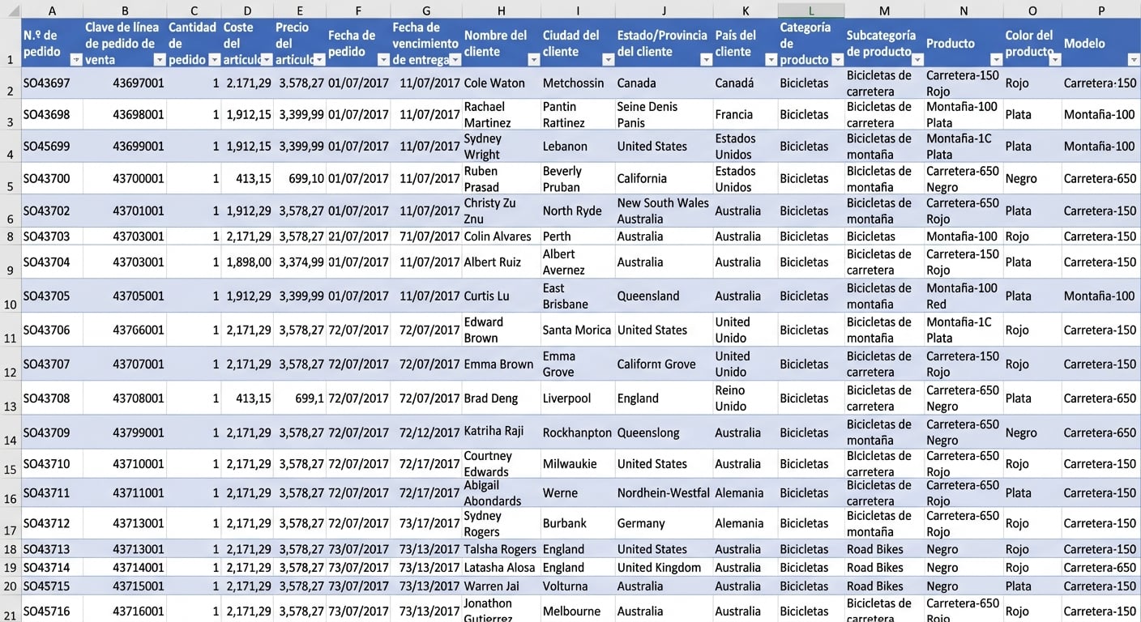Screen dimensions: 1141x622
Task: Select the city cell Rockhanpton
Action: tap(578, 432)
